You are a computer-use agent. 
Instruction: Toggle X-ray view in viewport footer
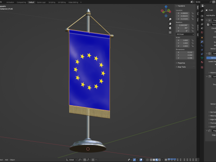pos(147,160)
